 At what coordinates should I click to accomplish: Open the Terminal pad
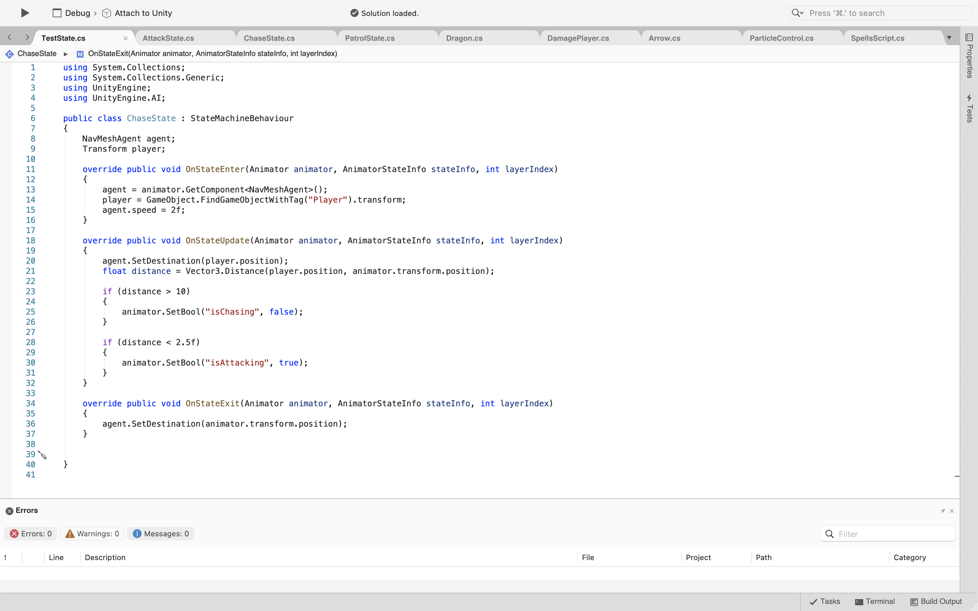[x=875, y=601]
